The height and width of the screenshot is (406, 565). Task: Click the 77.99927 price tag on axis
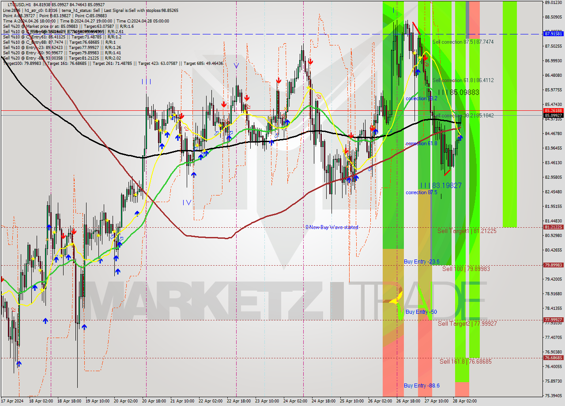[x=554, y=320]
